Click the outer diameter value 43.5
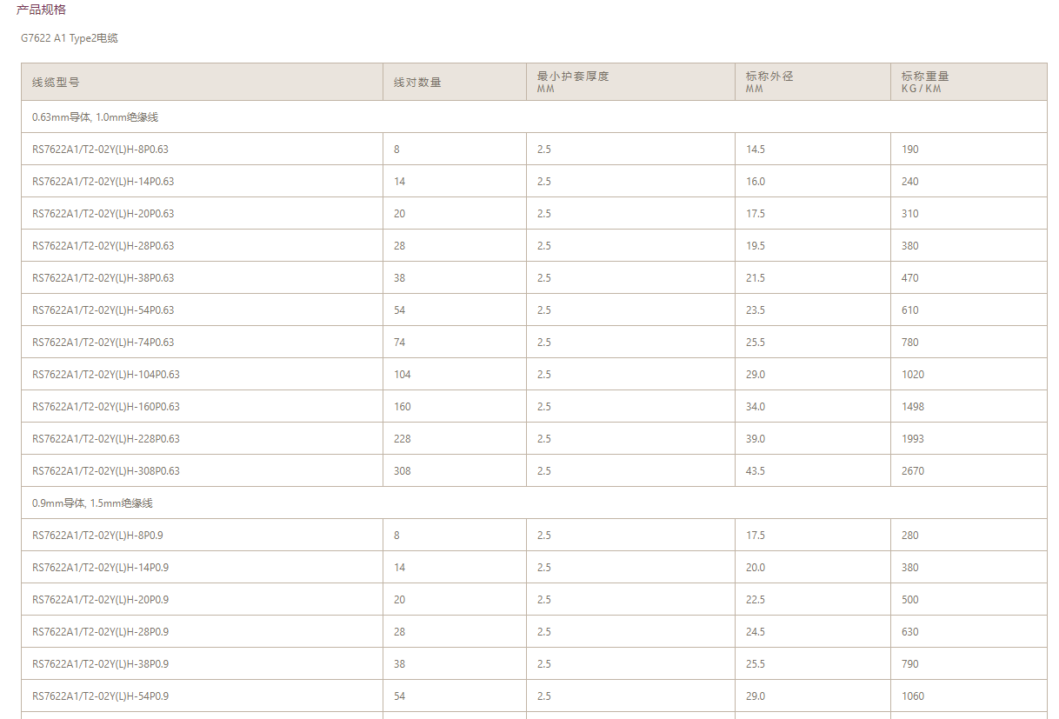Screen dimensions: 1059x719 756,471
